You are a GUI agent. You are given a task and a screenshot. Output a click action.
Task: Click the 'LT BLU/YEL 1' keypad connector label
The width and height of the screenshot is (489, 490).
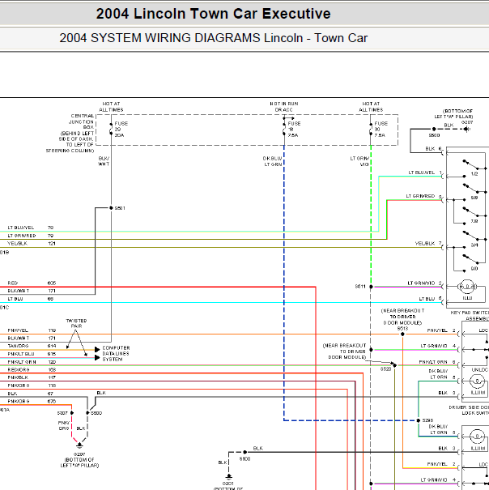point(425,173)
